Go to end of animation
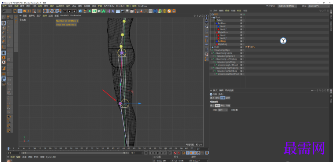 170,153
